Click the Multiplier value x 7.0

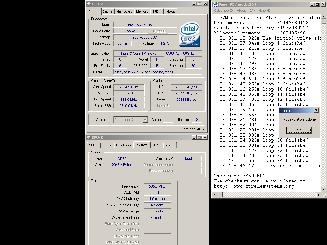129,93
